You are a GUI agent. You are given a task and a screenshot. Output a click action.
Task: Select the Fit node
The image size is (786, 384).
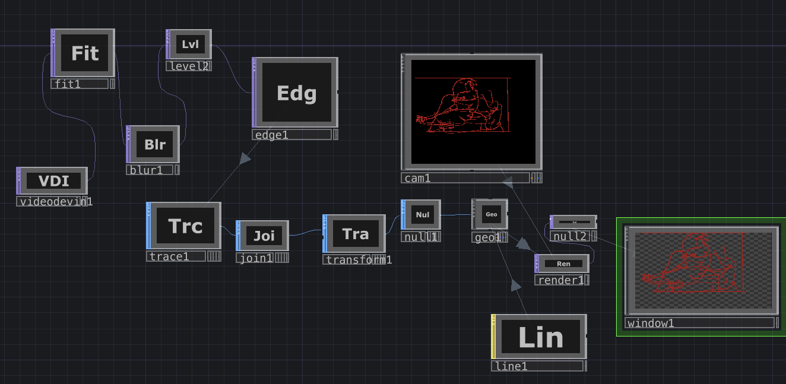pos(84,53)
